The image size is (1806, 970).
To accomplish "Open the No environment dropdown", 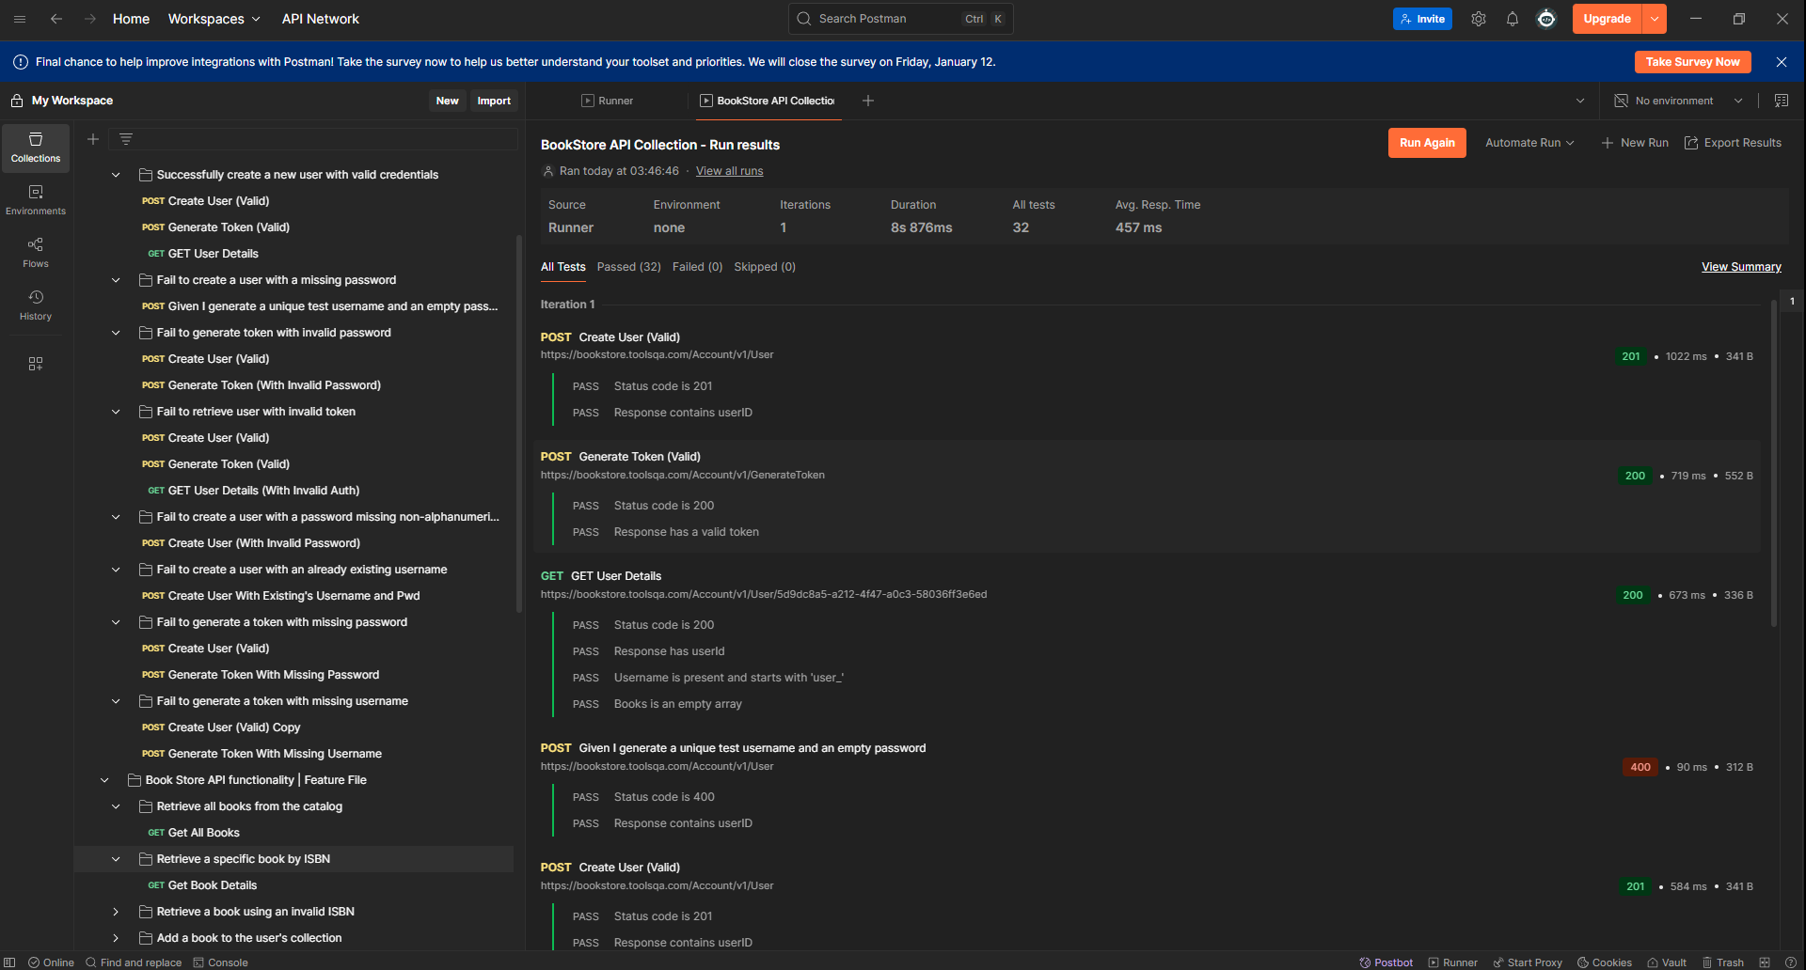I will (1679, 101).
